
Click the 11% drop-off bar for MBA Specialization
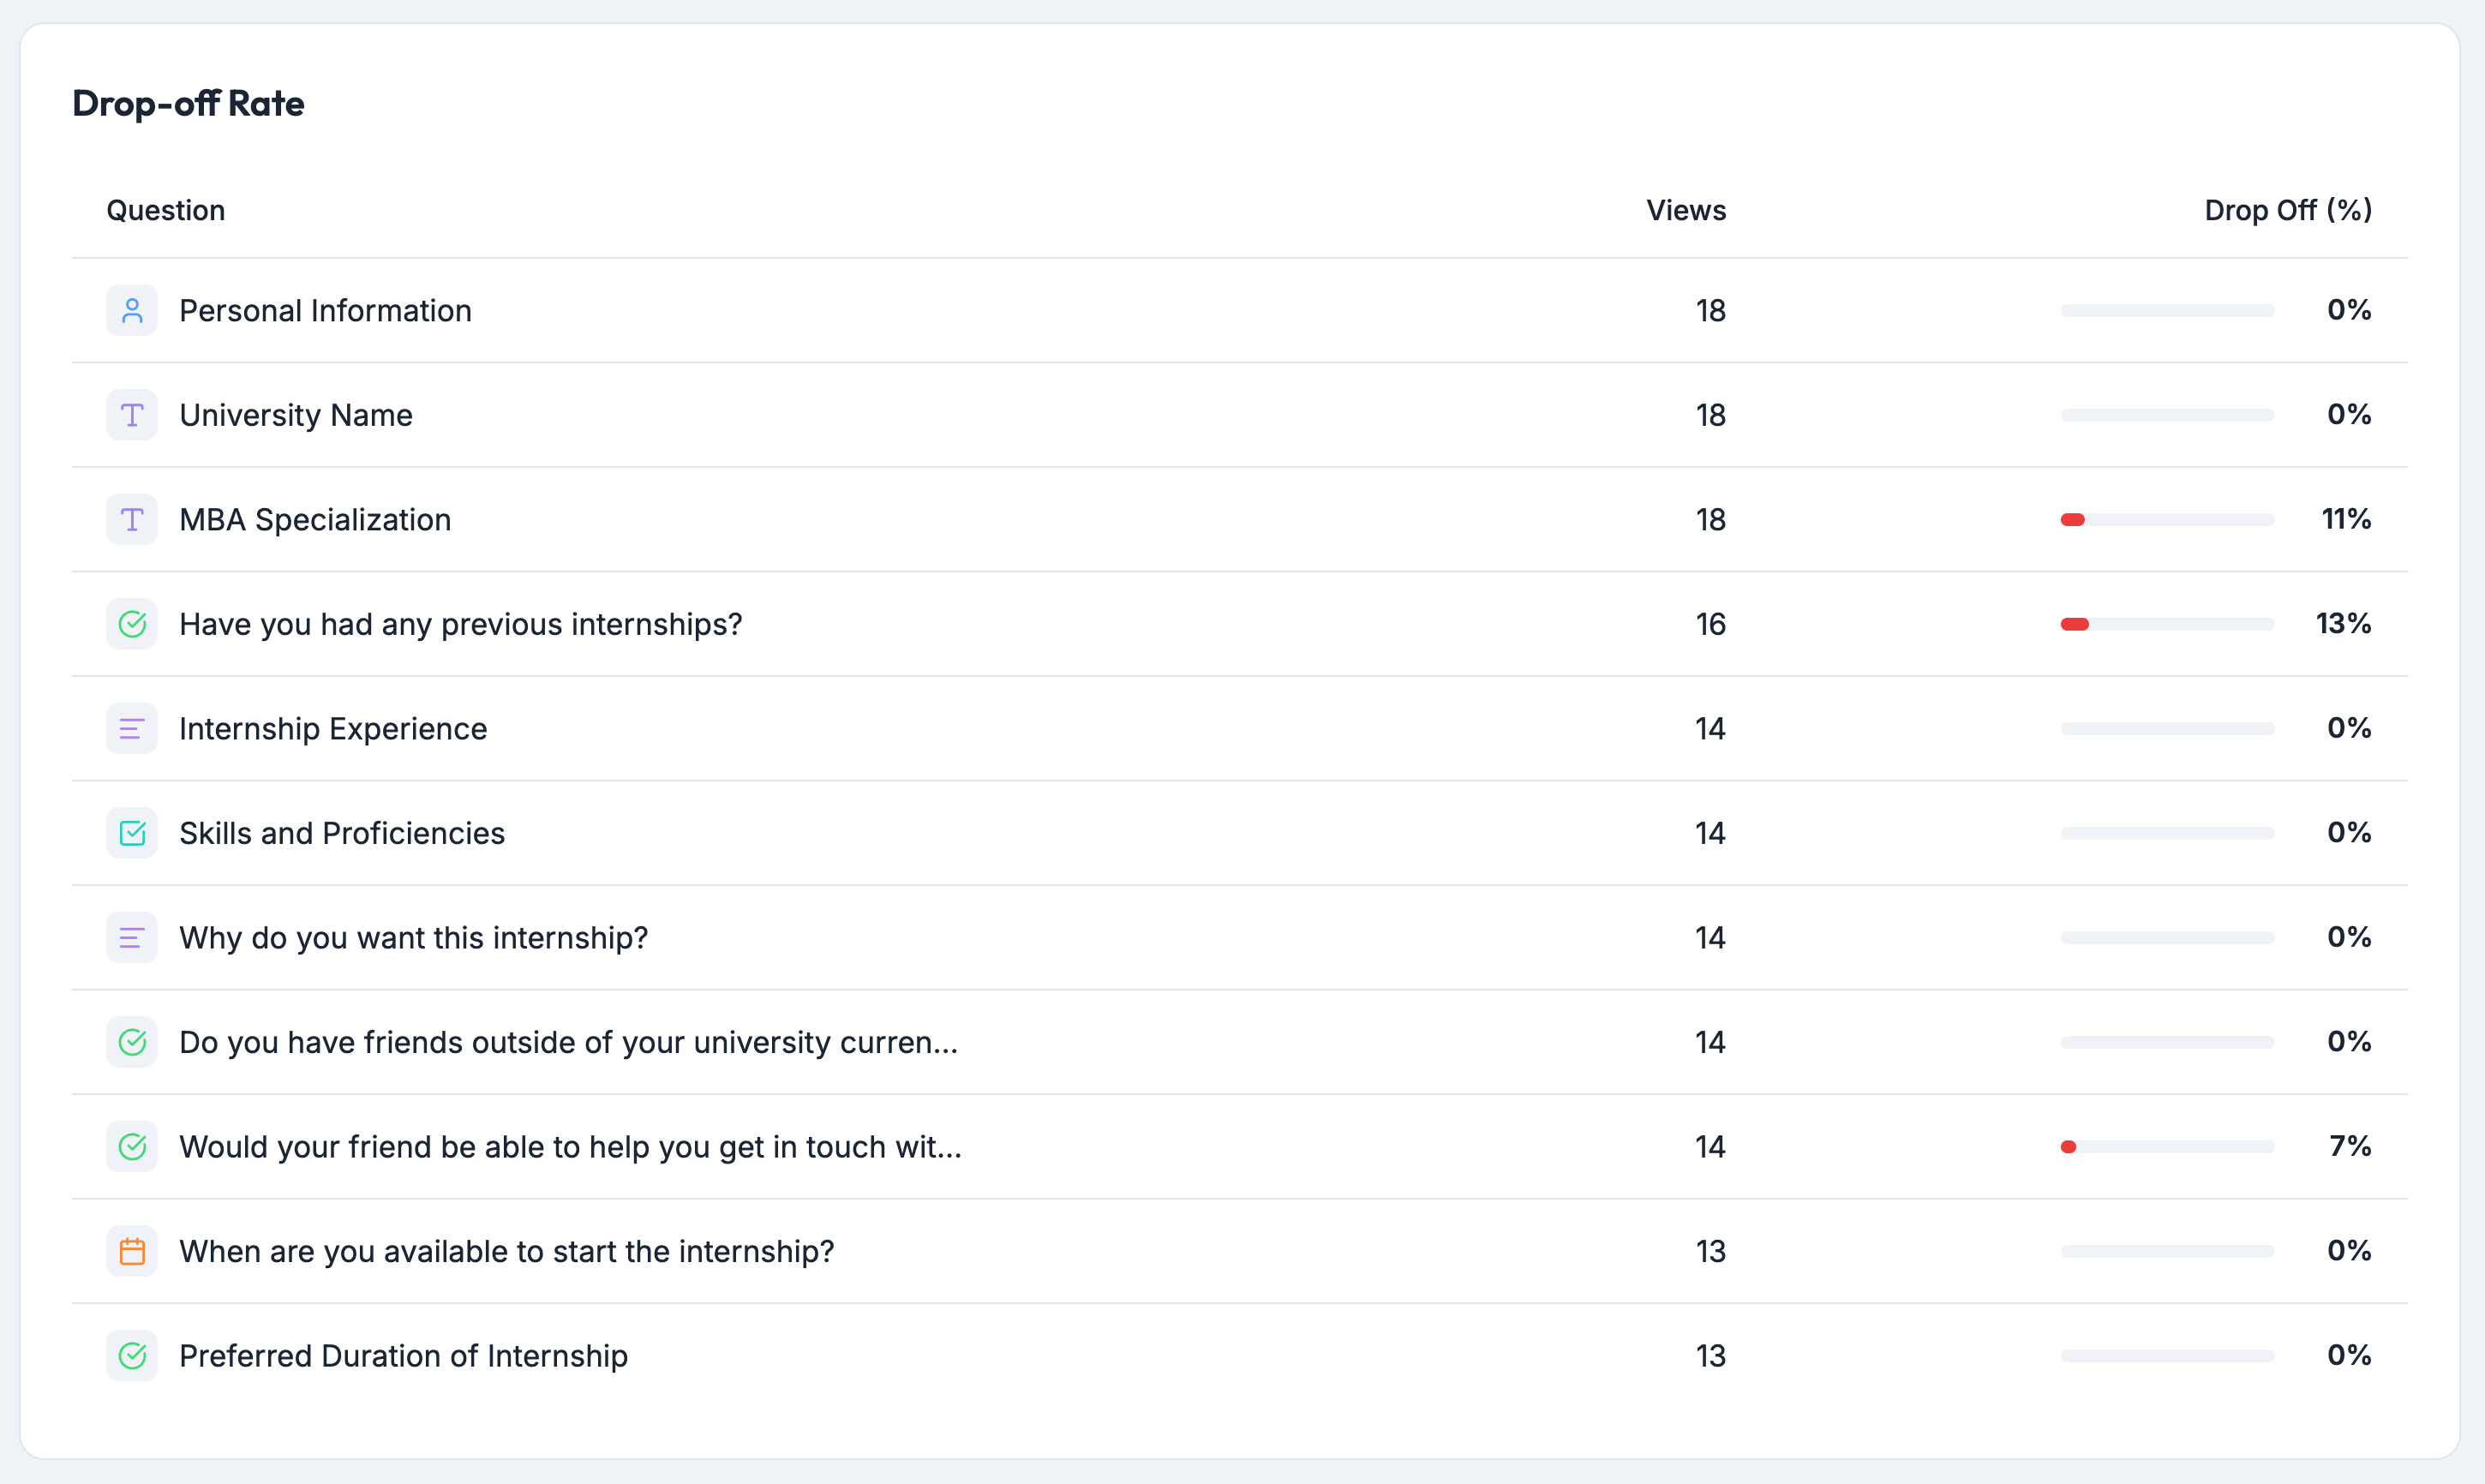pyautogui.click(x=2166, y=519)
